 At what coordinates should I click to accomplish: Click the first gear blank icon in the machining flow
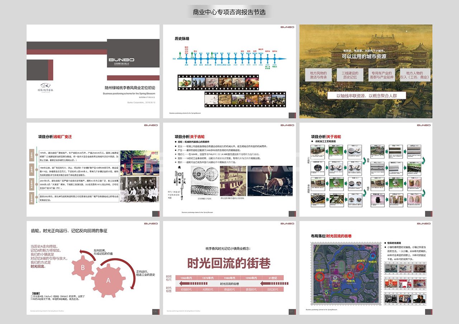[318, 153]
